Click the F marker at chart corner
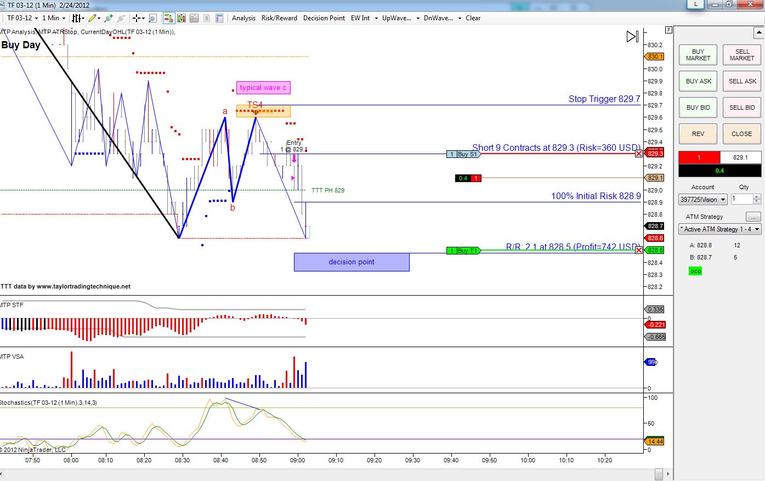The height and width of the screenshot is (481, 765). pos(668,30)
